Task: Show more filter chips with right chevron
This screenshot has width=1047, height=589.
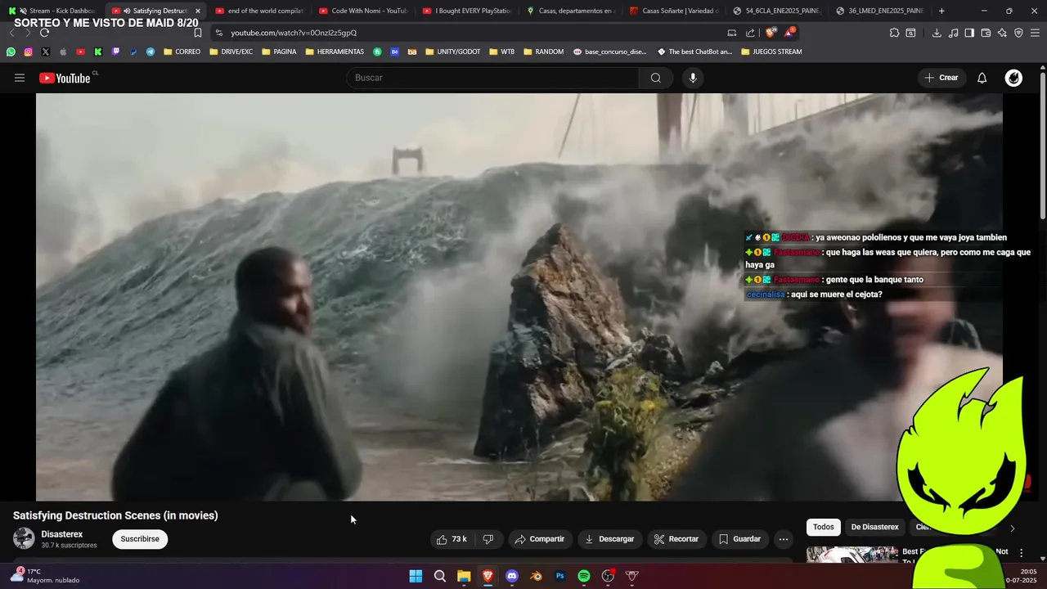Action: point(1012,528)
